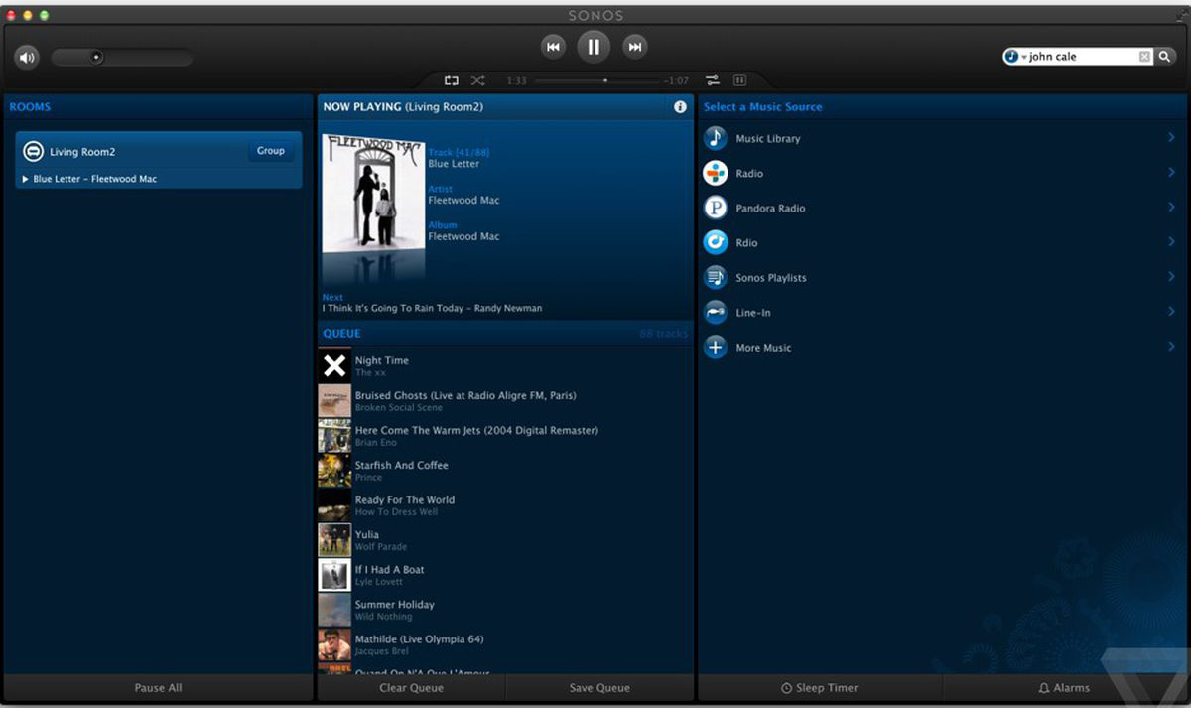
Task: Expand Line-In with its chevron
Action: [x=1171, y=312]
